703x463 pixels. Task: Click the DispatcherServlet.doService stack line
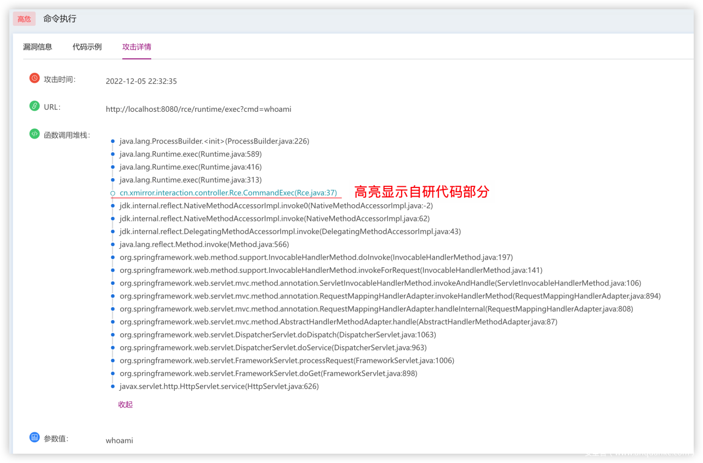pyautogui.click(x=273, y=347)
